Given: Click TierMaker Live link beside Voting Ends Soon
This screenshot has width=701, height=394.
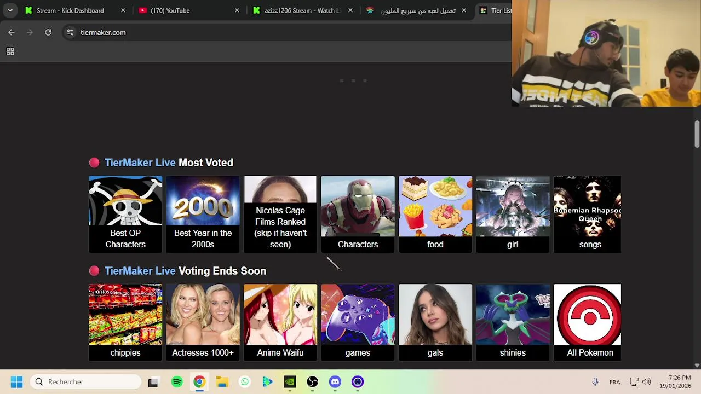Looking at the screenshot, I should coord(140,271).
